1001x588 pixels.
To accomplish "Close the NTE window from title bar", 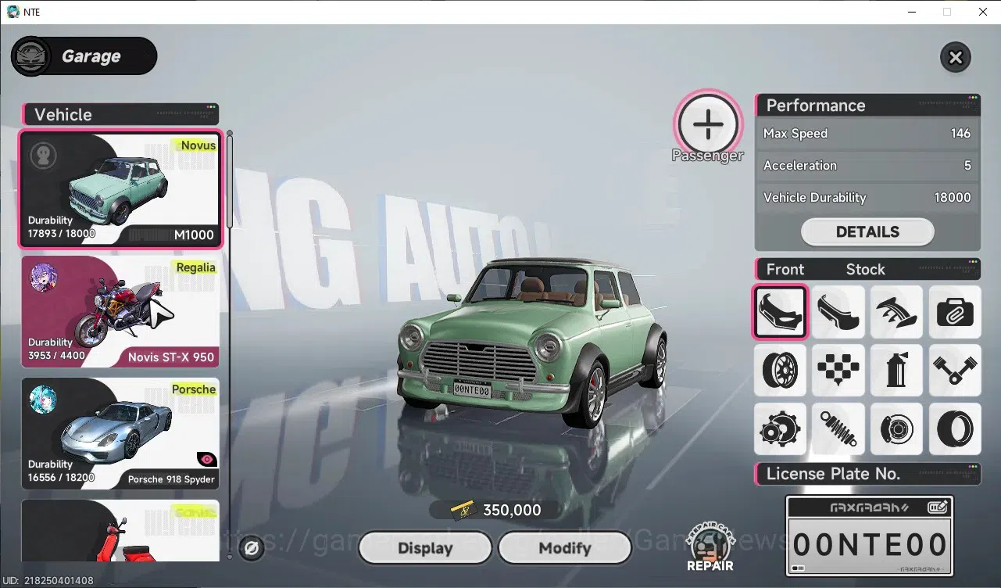I will pos(983,12).
